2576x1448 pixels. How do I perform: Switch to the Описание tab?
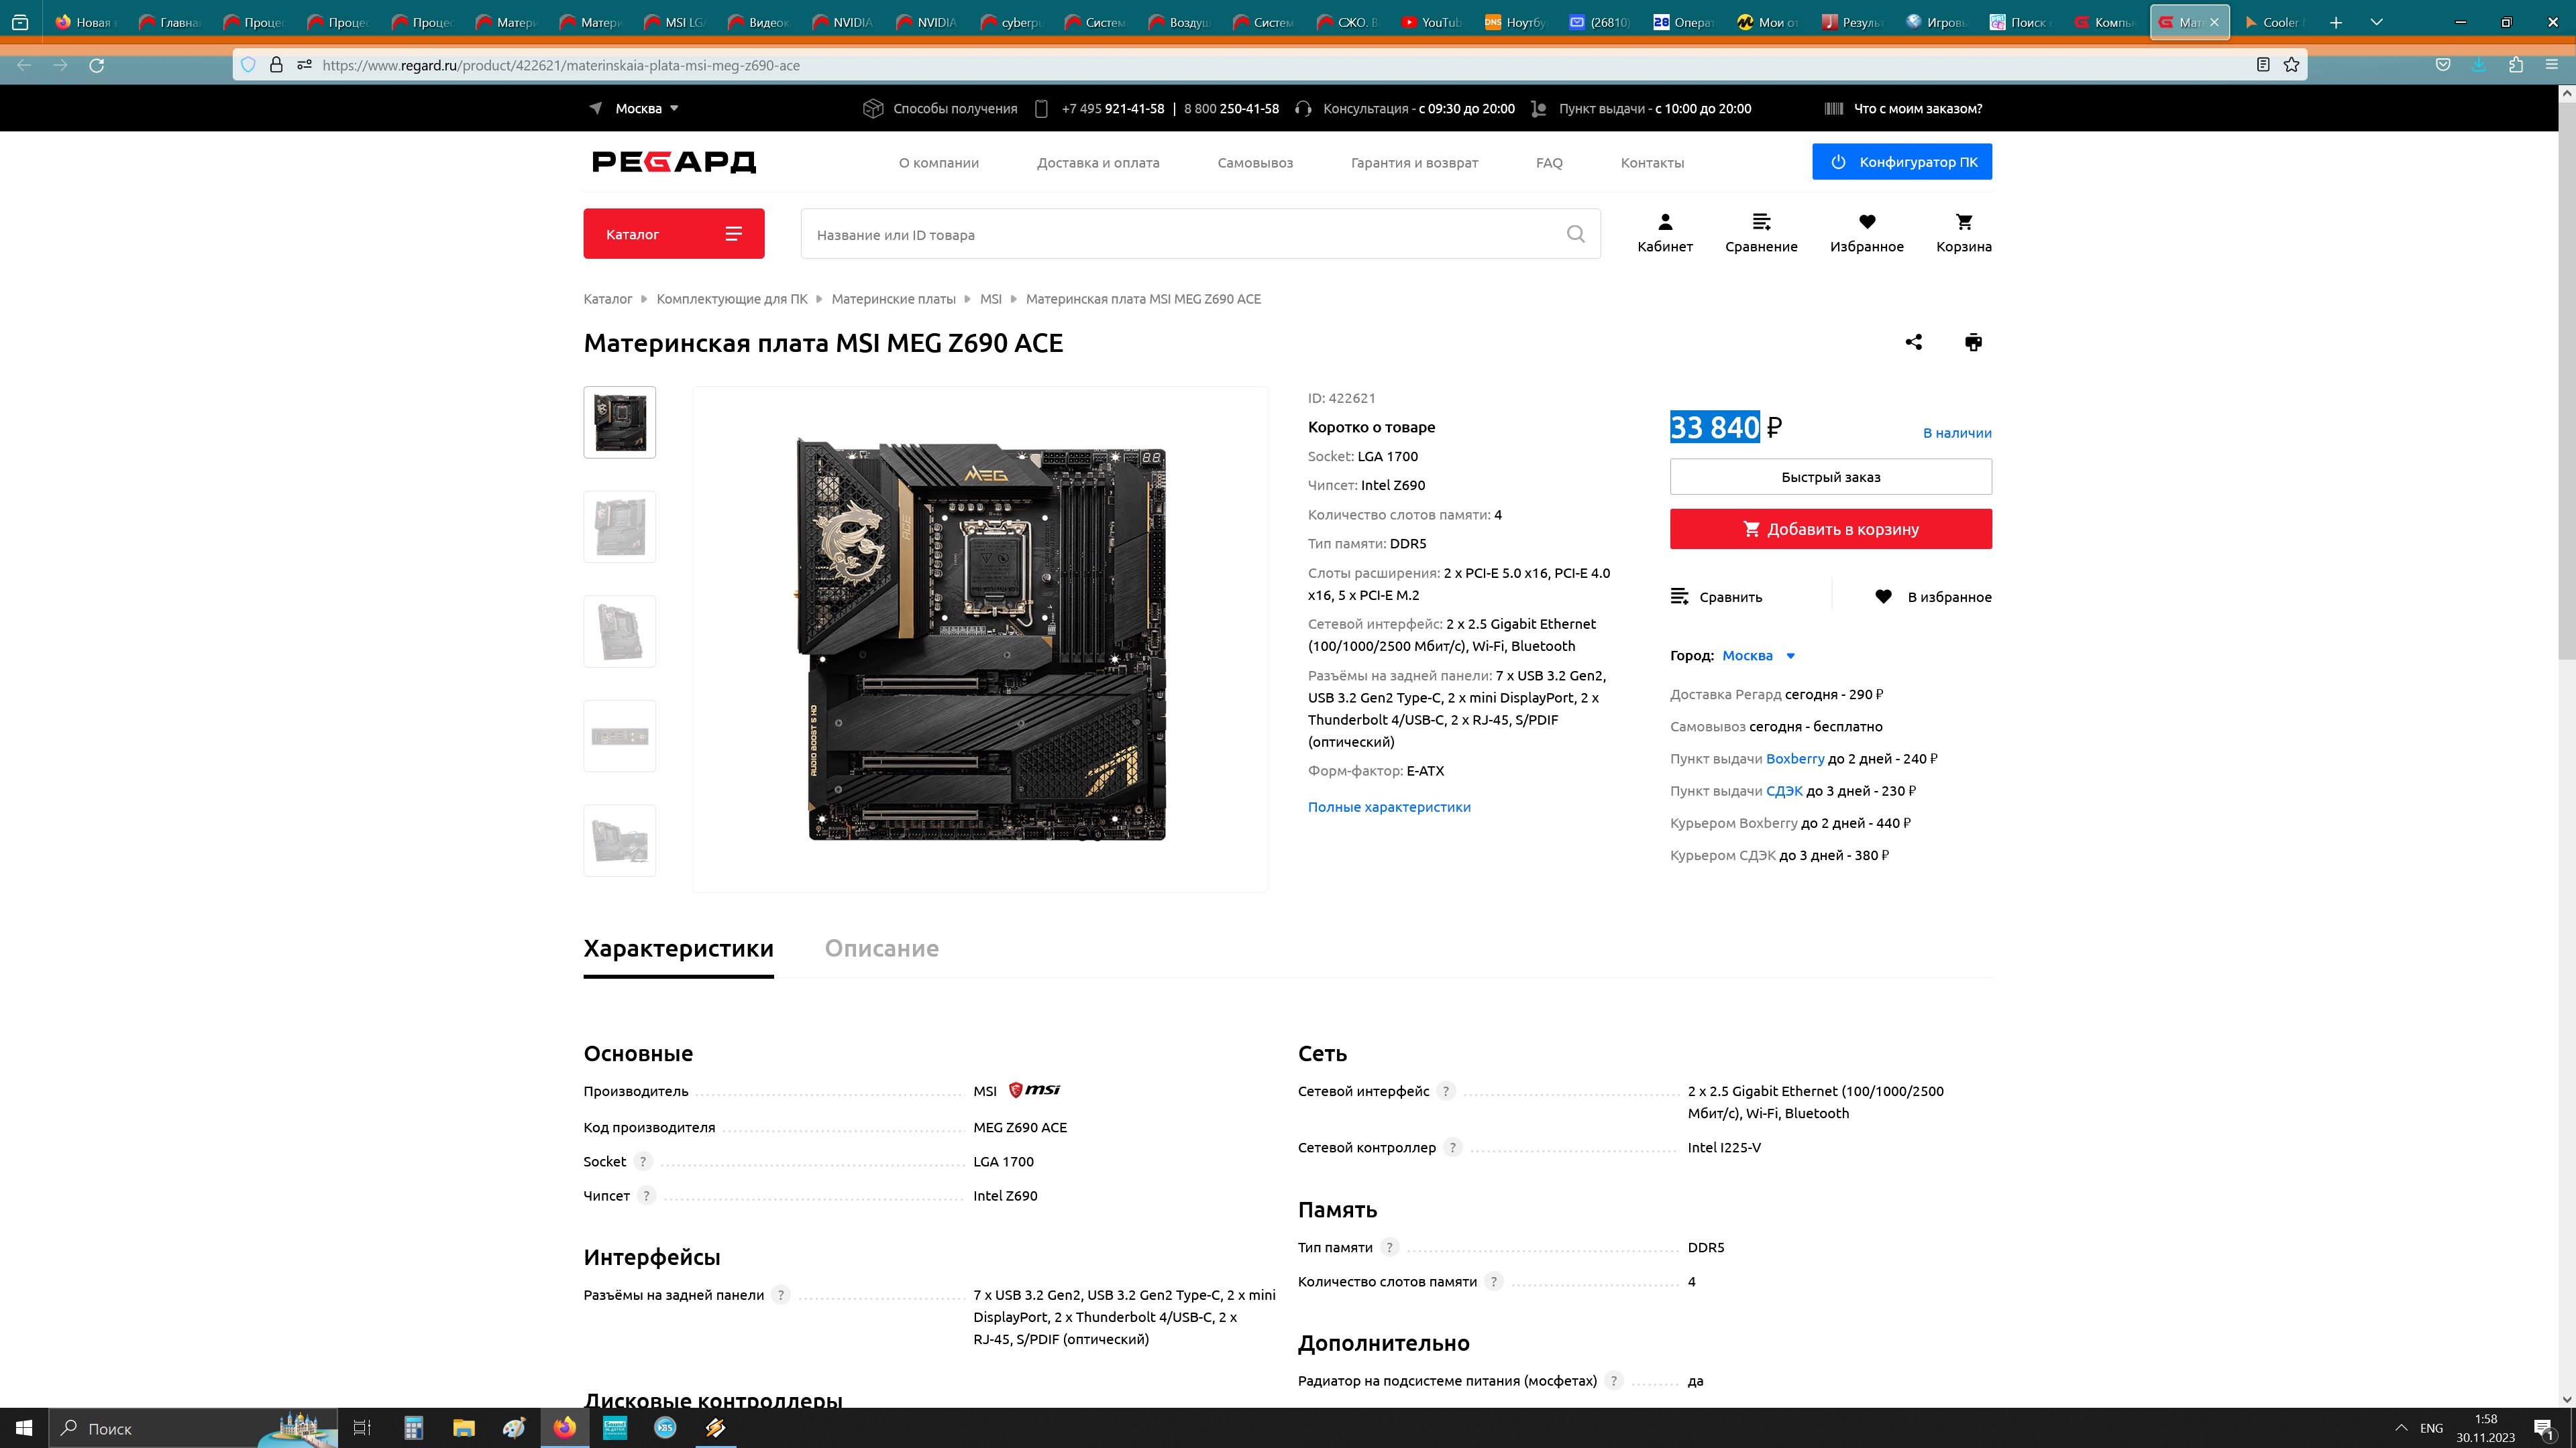click(881, 949)
